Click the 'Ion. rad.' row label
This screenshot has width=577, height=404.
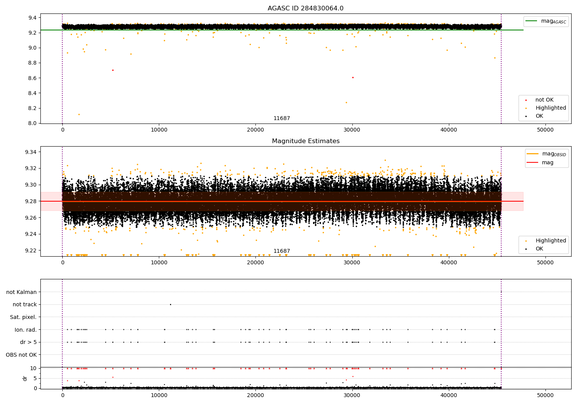click(x=26, y=330)
